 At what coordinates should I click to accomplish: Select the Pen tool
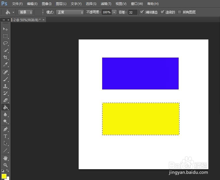(5, 129)
